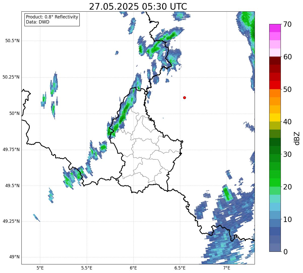Viewport: 303px width, 273px height.
Task: Click the dBZ colorbar axis label
Action: [297, 138]
